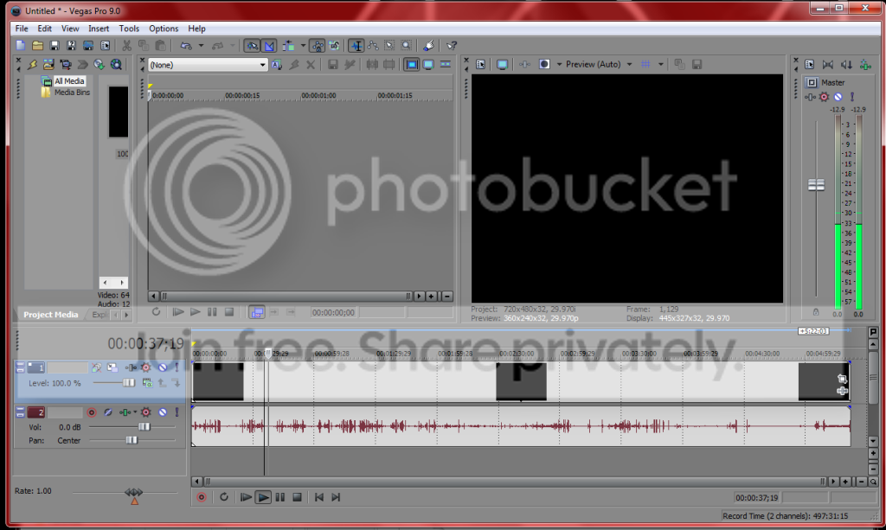Viewport: 886px width, 530px height.
Task: Open the Overlays grid dropdown arrow
Action: (x=660, y=64)
